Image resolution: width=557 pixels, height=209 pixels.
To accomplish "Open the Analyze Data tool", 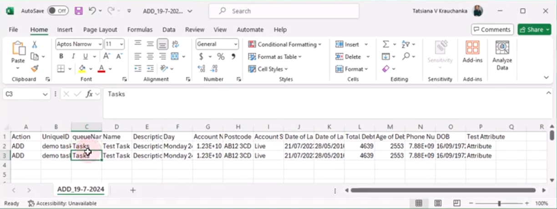I will coord(502,56).
